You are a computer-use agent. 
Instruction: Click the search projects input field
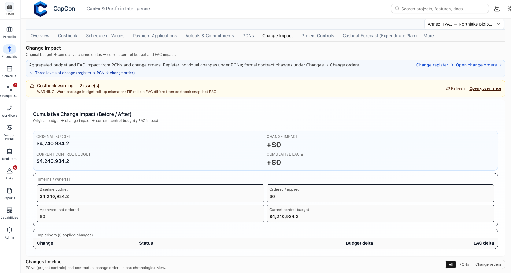440,9
